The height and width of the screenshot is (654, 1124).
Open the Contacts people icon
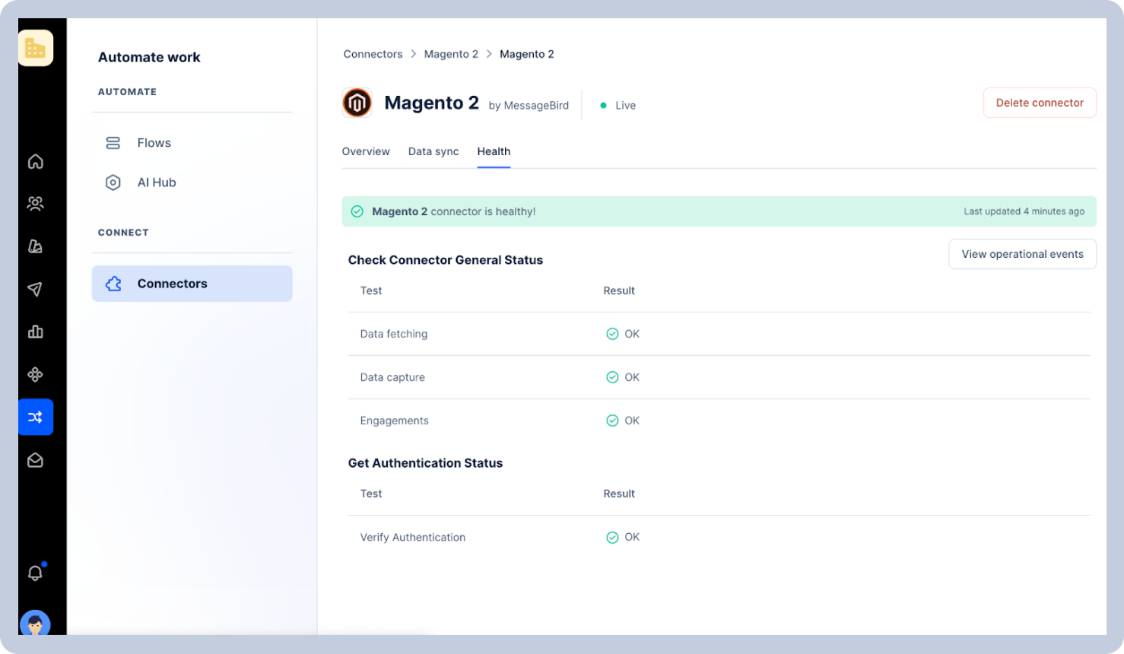click(x=35, y=204)
